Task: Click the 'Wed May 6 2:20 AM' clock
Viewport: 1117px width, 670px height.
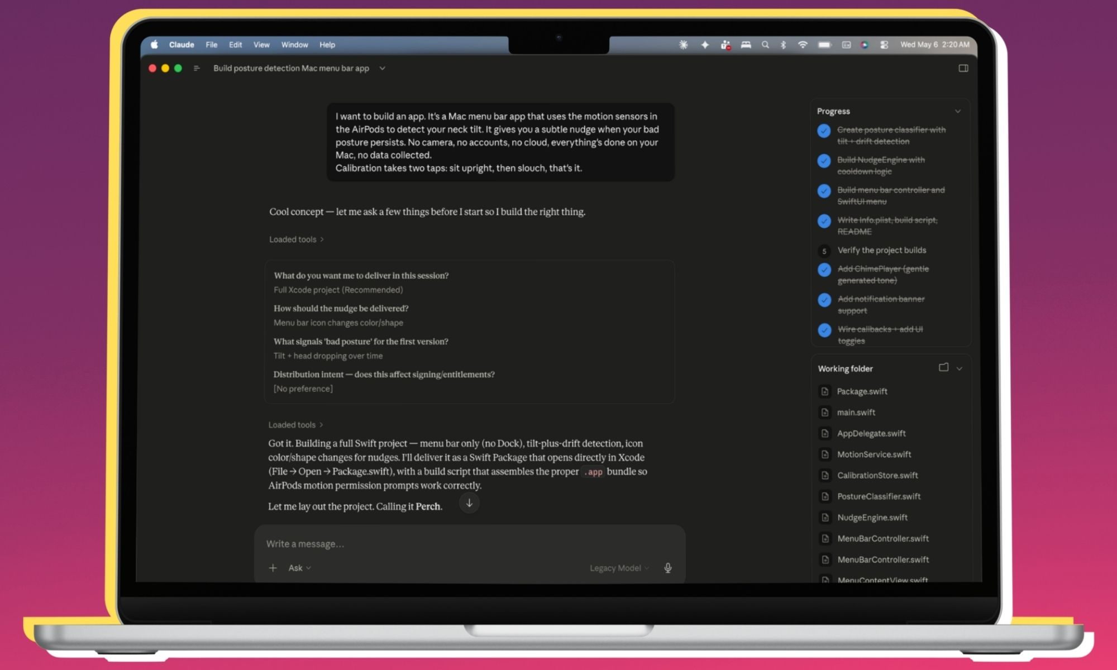Action: (x=934, y=45)
